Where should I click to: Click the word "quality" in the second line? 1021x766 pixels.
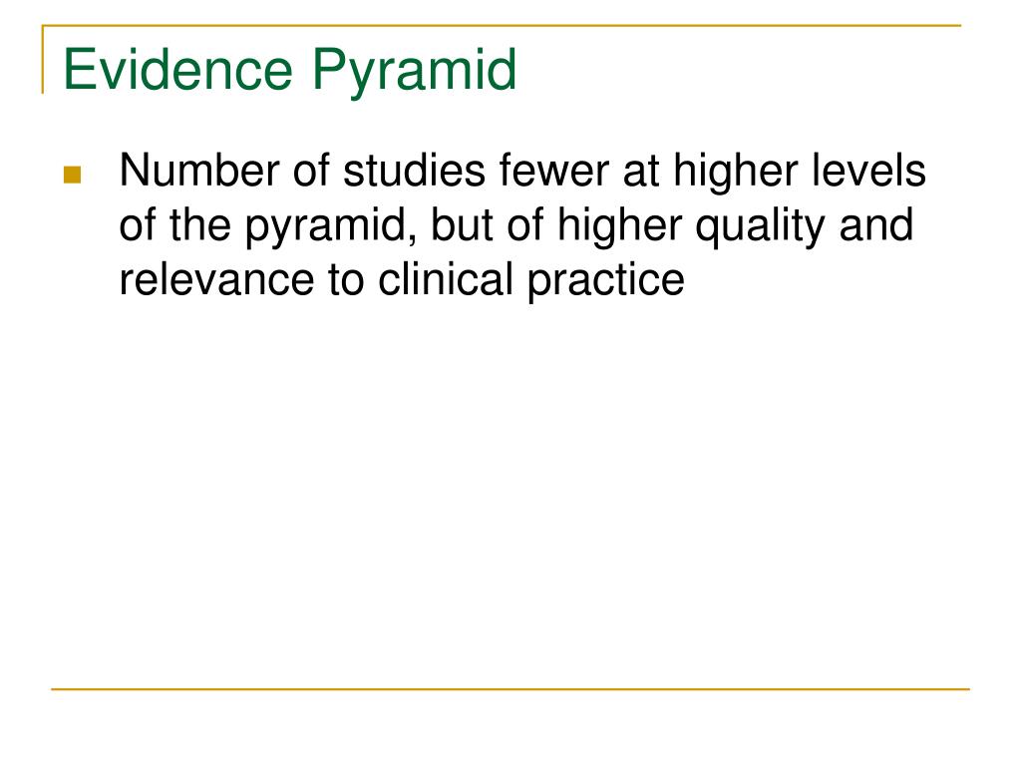(x=760, y=228)
